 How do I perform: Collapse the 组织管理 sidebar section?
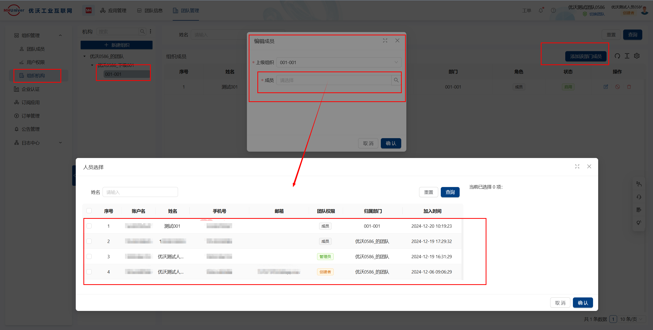(60, 35)
